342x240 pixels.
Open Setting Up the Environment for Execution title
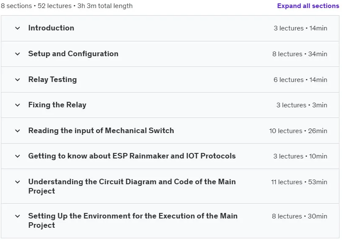[x=133, y=221]
